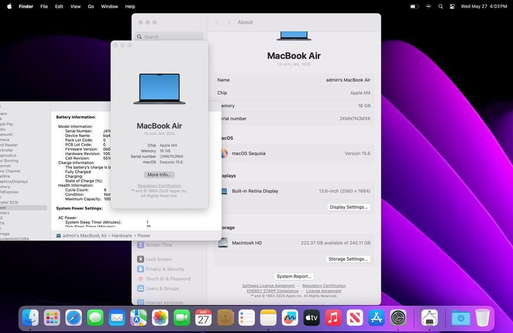This screenshot has width=513, height=333.
Task: Click System Information chip icon in the Dock
Action: click(x=430, y=317)
